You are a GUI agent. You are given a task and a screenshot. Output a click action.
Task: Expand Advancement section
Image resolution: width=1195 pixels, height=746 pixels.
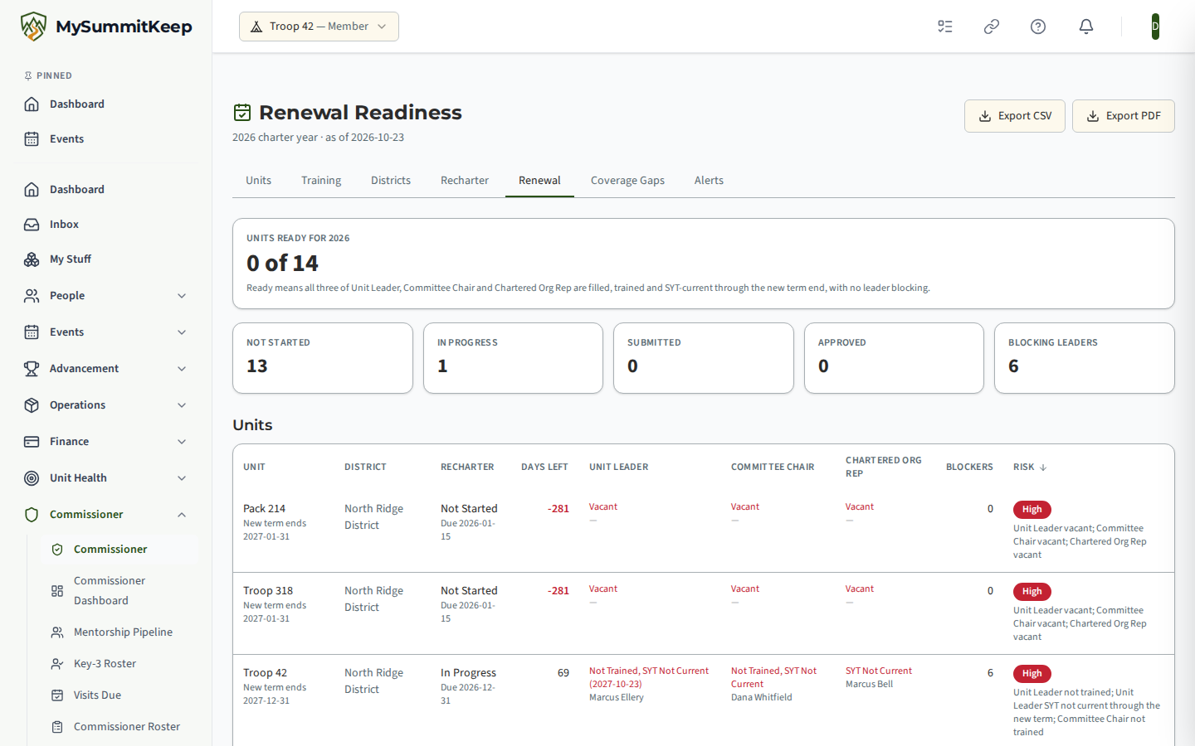tap(106, 368)
